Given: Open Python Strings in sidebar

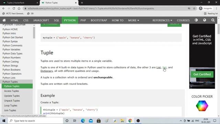Looking at the screenshot, I should [10, 66].
